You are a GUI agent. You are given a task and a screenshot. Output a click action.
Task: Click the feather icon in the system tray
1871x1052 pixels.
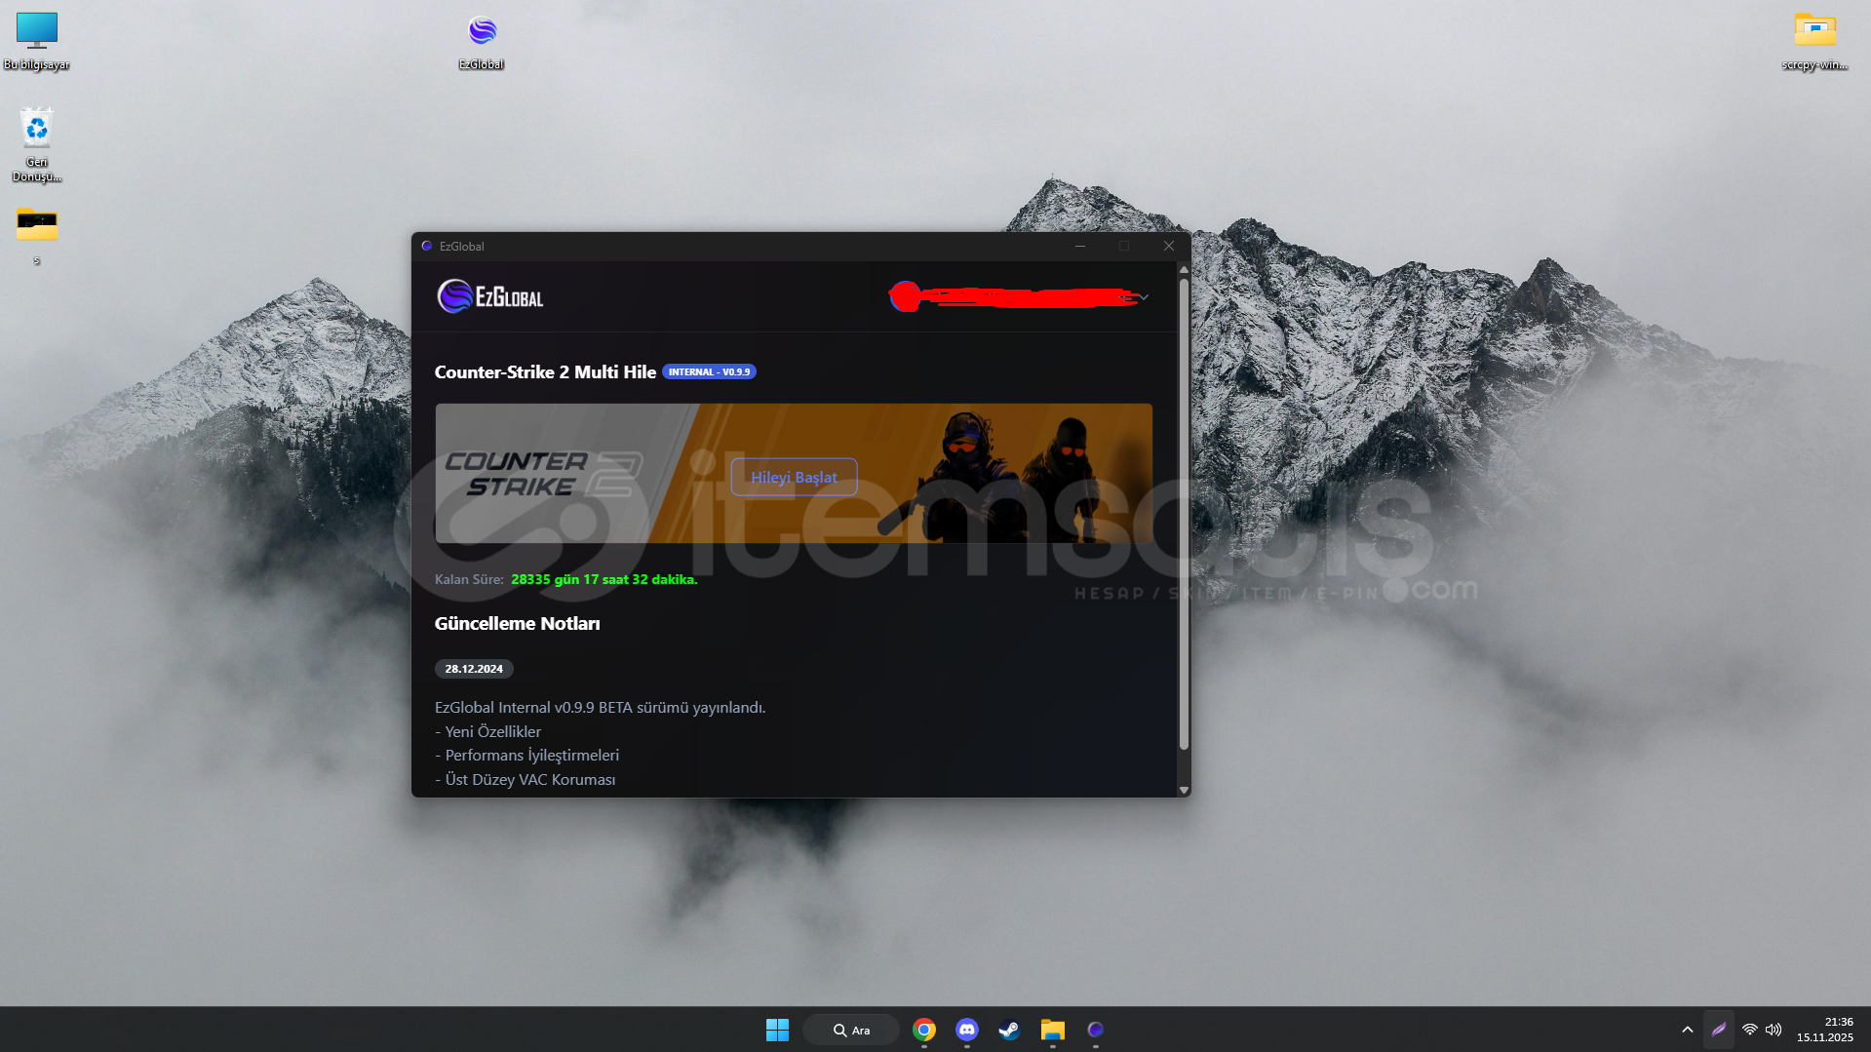pos(1719,1030)
